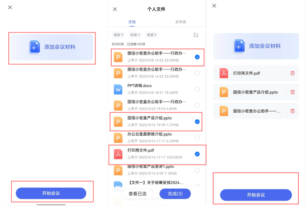Click the 国信小密盒产品宣讲1.pptx file name

[x=150, y=167]
